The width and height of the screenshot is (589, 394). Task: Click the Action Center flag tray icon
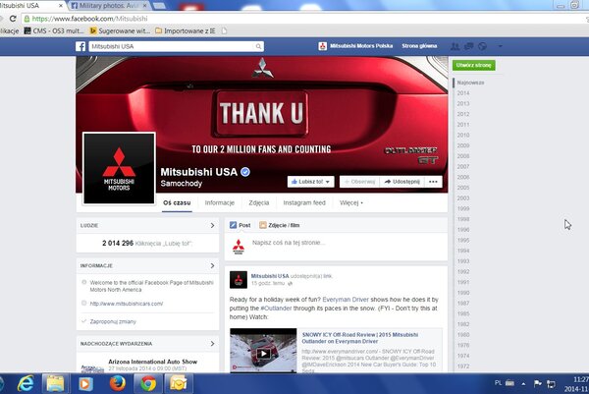538,383
